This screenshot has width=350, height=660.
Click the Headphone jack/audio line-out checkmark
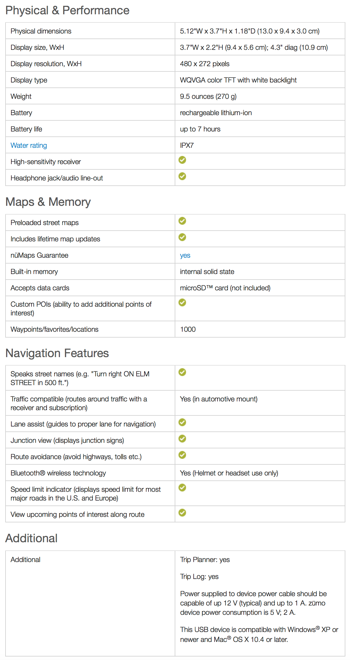pos(182,176)
